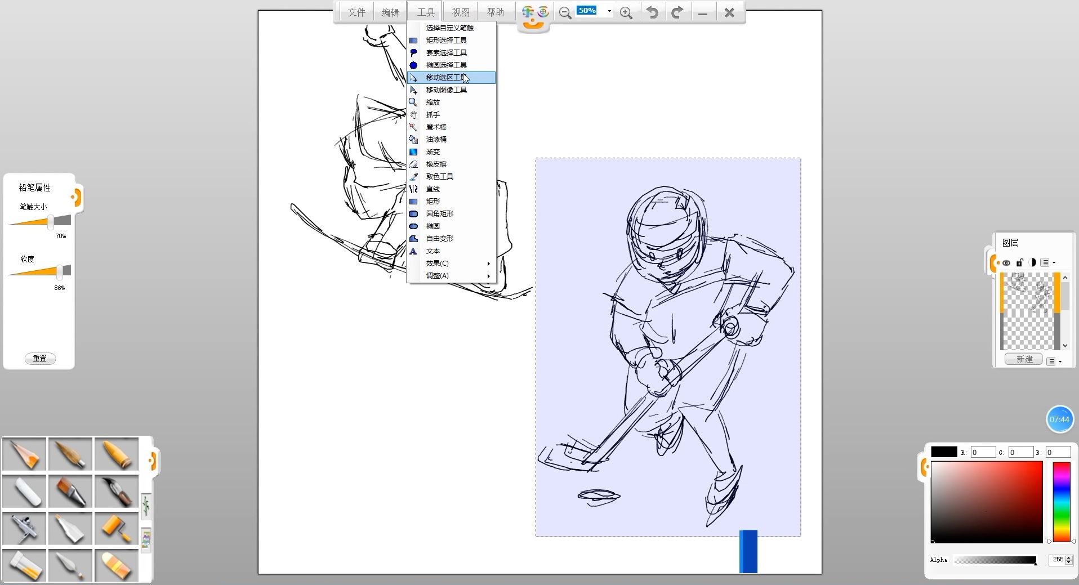Toggle layer visibility eye icon

(x=1006, y=262)
